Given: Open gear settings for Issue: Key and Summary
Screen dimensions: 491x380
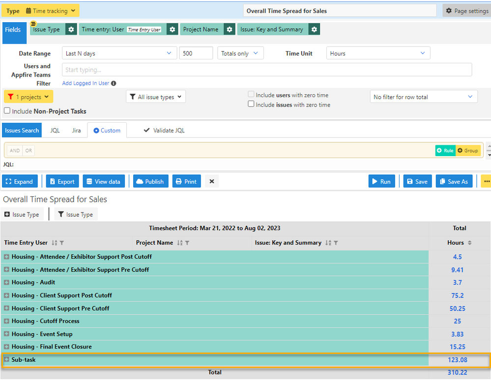Looking at the screenshot, I should (314, 29).
